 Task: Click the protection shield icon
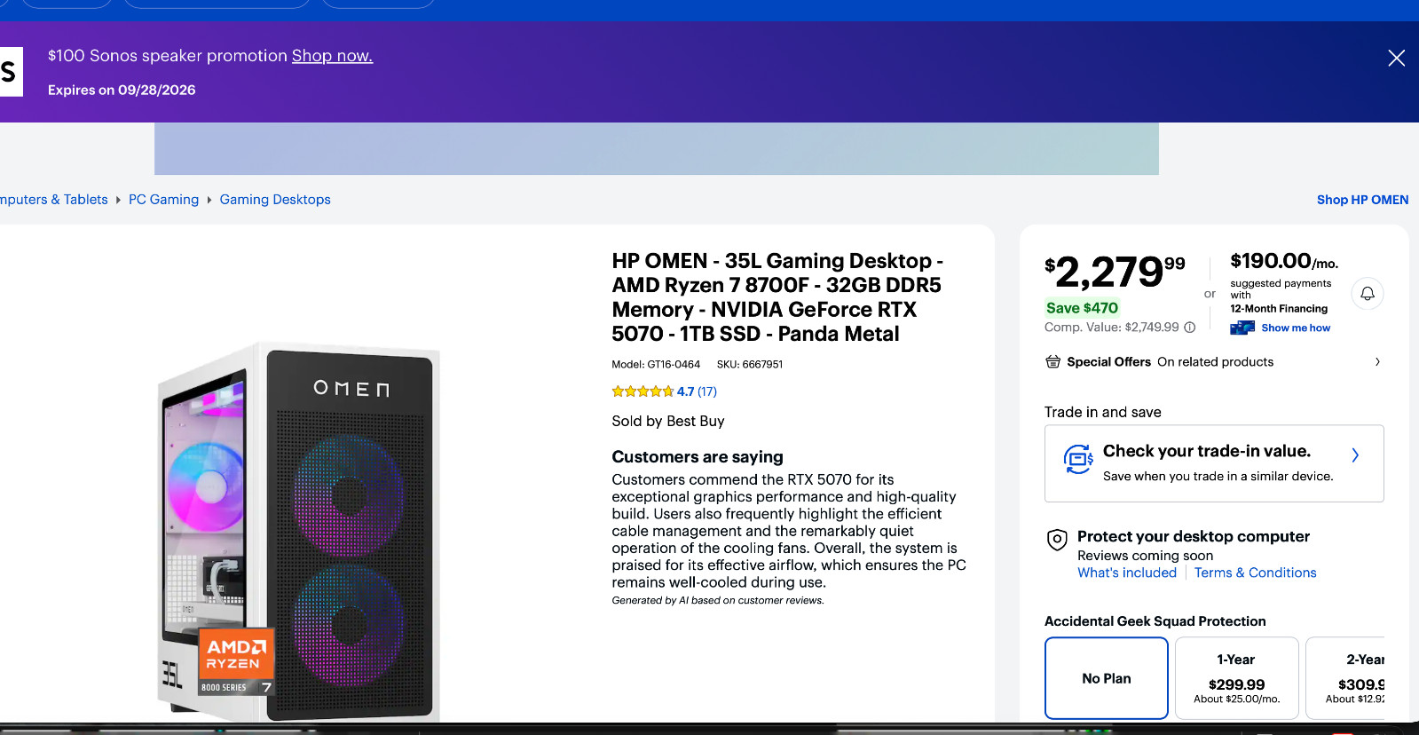[1057, 540]
